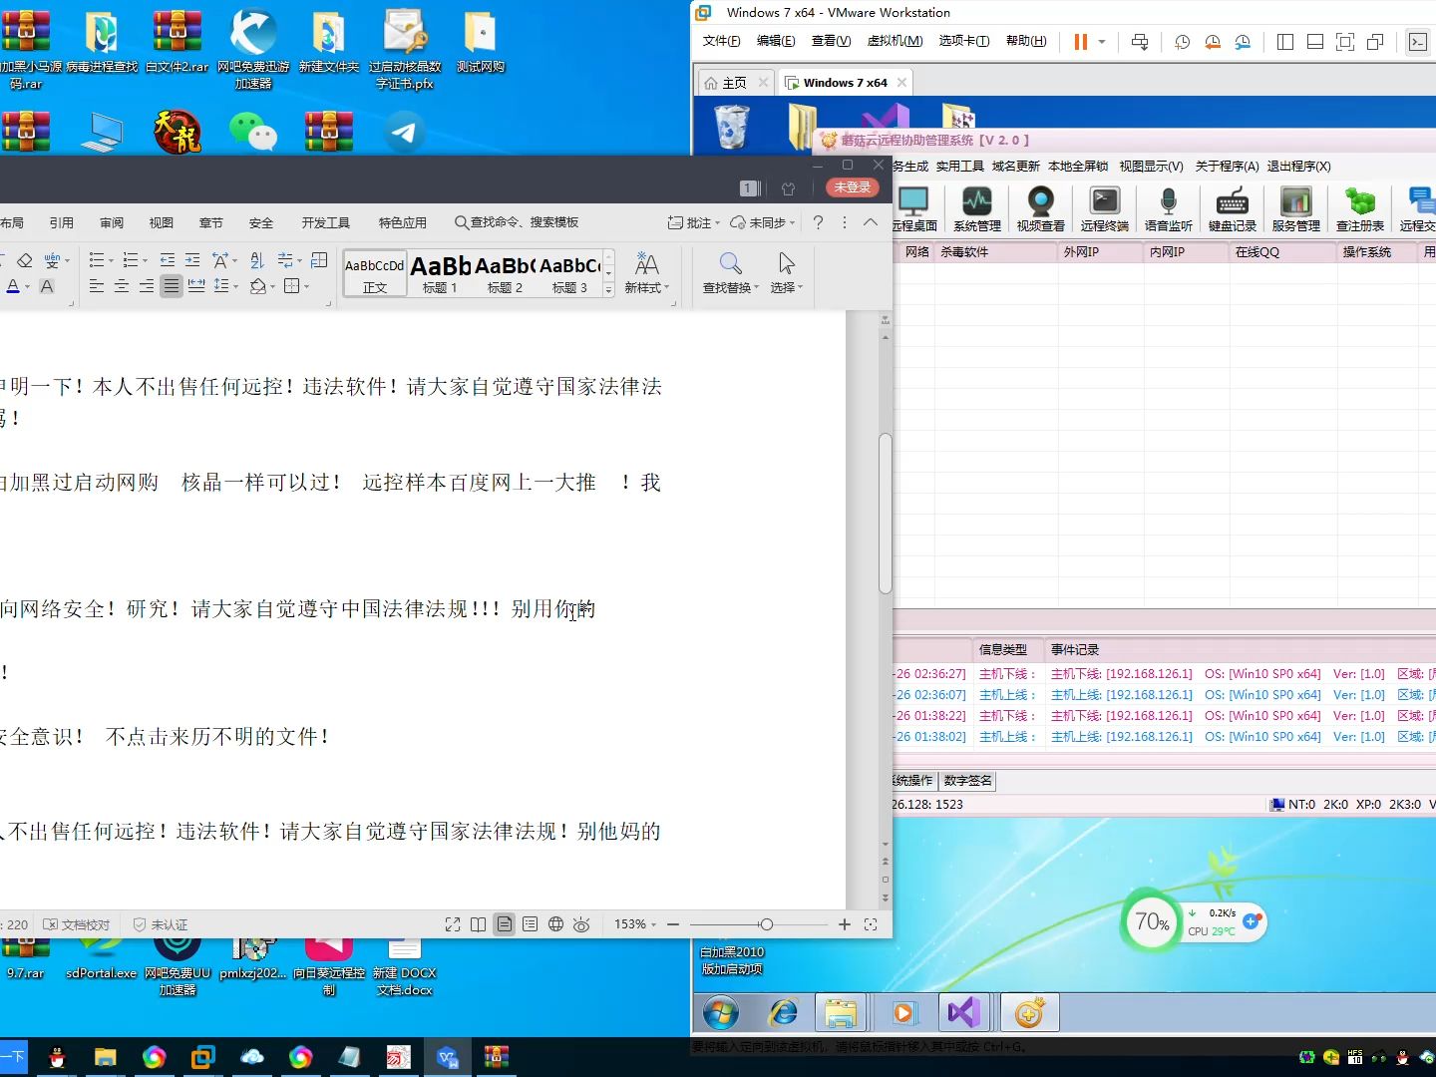Open 视图显示(V) menu in remote tool
This screenshot has width=1436, height=1077.
click(1151, 167)
